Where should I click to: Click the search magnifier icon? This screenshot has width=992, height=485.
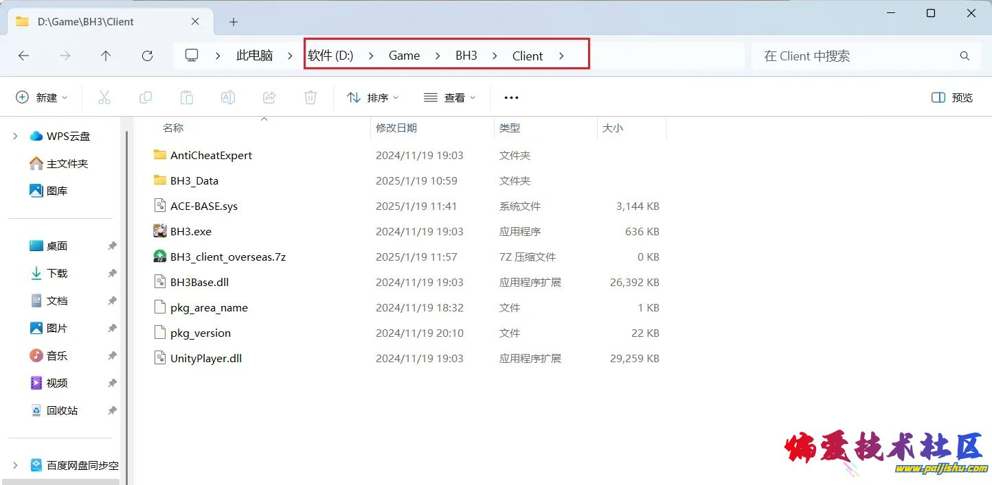(965, 56)
